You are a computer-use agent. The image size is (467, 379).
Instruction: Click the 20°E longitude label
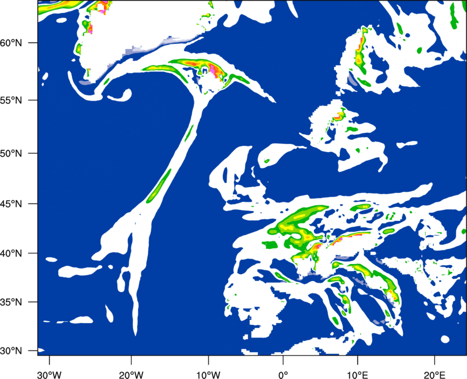434,375
